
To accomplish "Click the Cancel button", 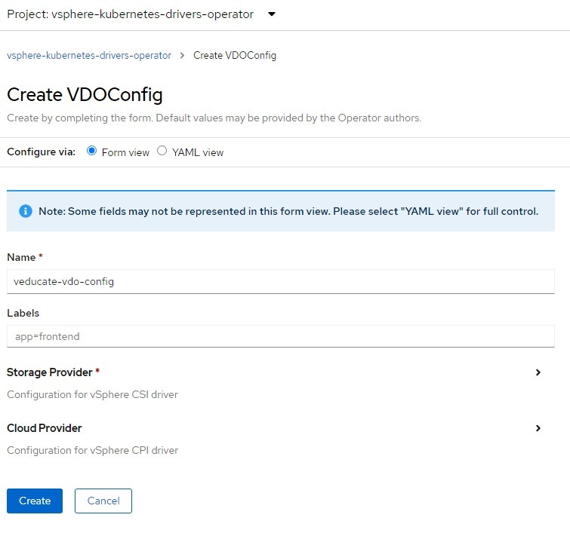I will tap(103, 501).
